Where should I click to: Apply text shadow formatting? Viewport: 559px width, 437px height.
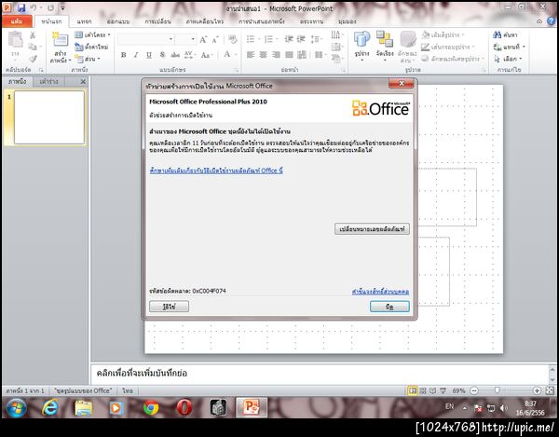[162, 55]
